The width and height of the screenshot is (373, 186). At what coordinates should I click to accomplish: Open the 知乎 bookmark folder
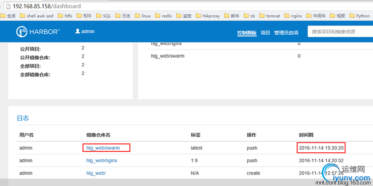click(x=84, y=16)
